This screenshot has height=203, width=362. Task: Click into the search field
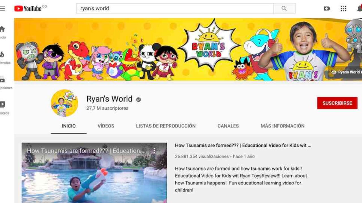point(174,8)
